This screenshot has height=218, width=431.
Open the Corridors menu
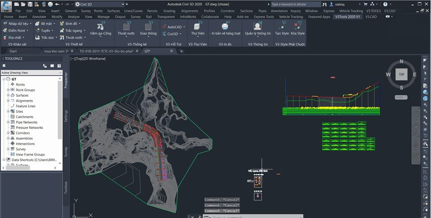227,11
